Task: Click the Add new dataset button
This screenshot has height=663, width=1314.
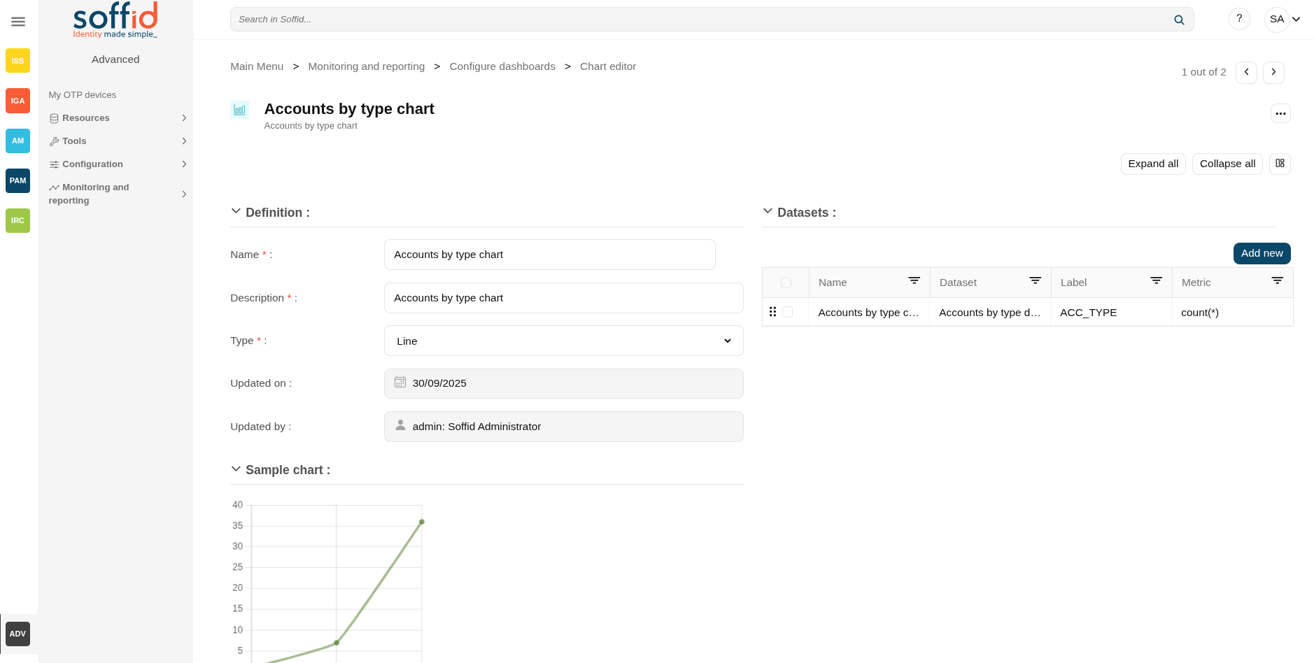Action: point(1262,253)
